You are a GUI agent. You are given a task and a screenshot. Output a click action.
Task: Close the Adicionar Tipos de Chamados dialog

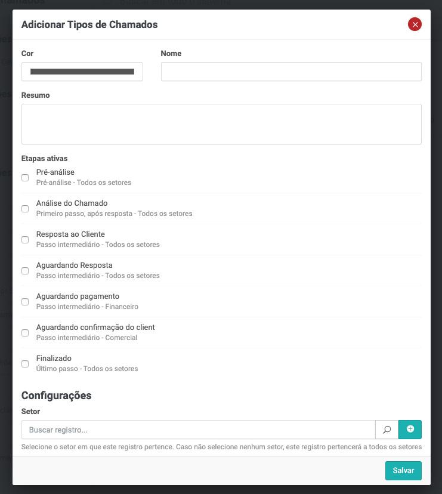pyautogui.click(x=415, y=24)
